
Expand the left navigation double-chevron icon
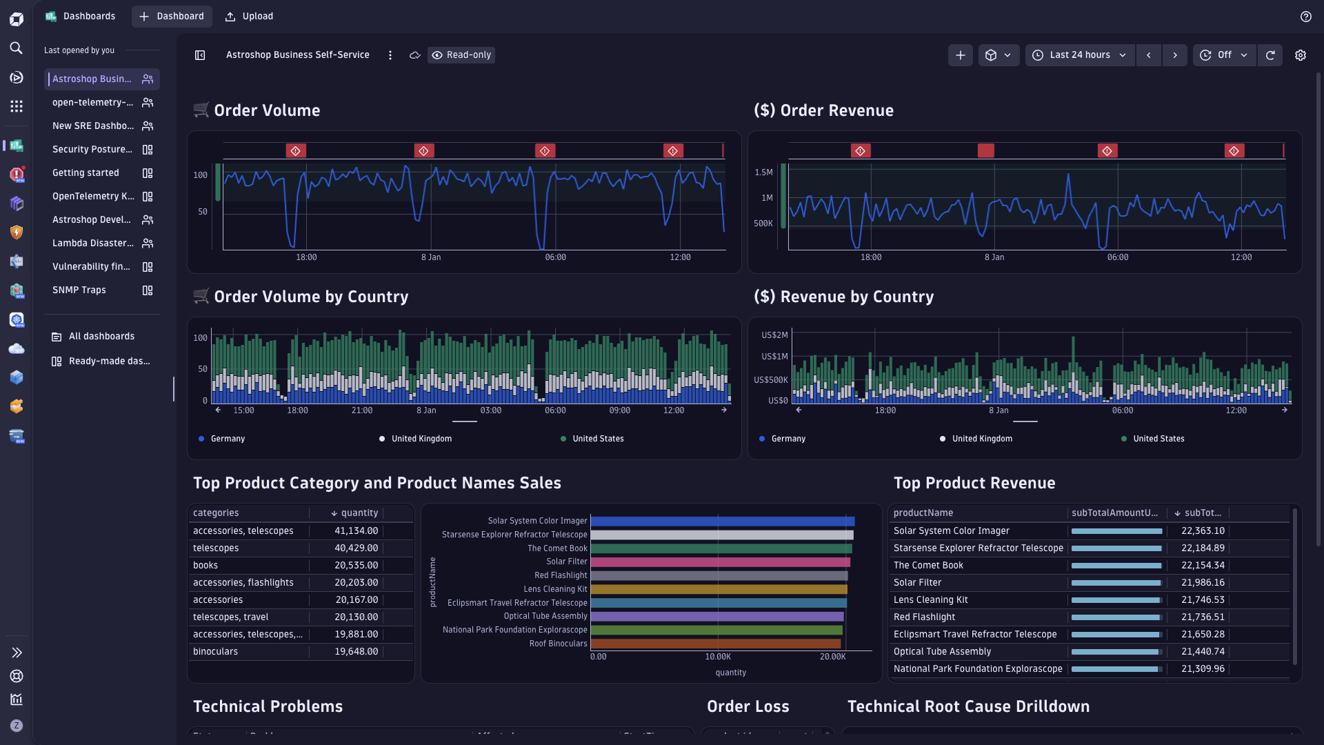(17, 653)
